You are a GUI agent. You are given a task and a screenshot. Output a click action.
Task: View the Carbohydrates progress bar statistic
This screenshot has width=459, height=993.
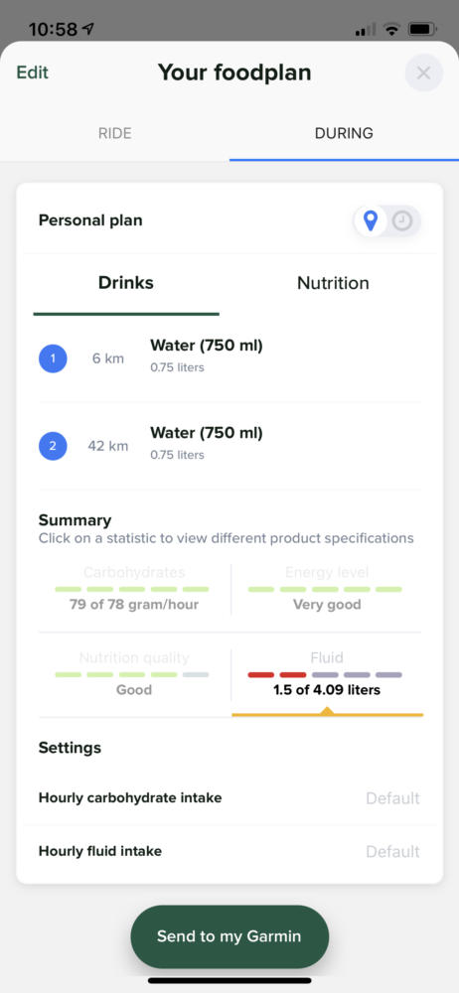point(134,589)
